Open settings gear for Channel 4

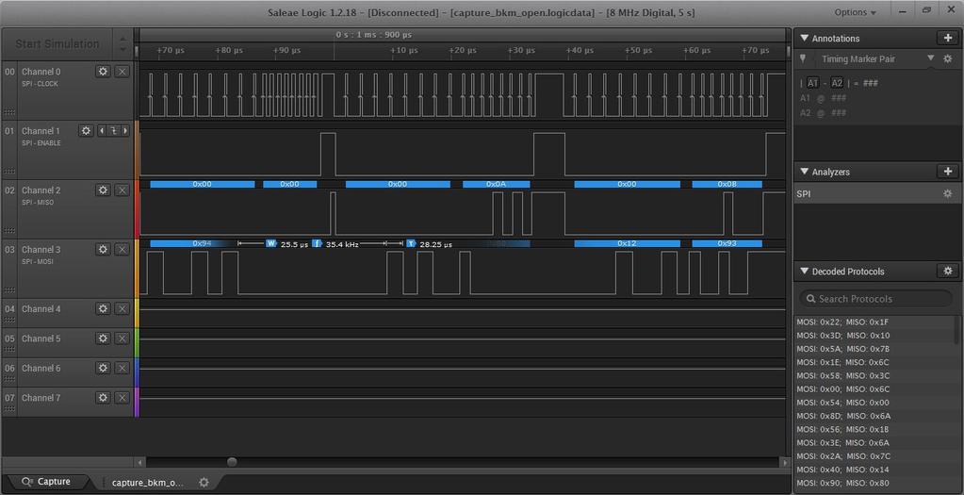tap(104, 308)
